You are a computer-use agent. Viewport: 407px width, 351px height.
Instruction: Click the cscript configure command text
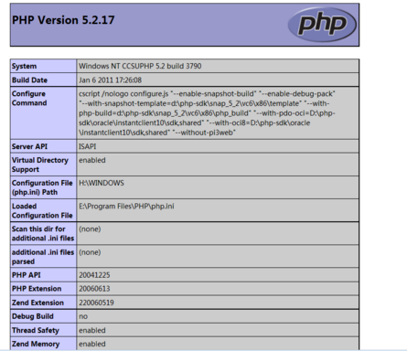[x=207, y=113]
